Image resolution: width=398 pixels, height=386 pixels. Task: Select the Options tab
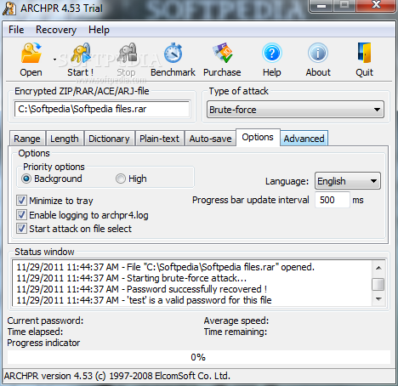click(258, 137)
